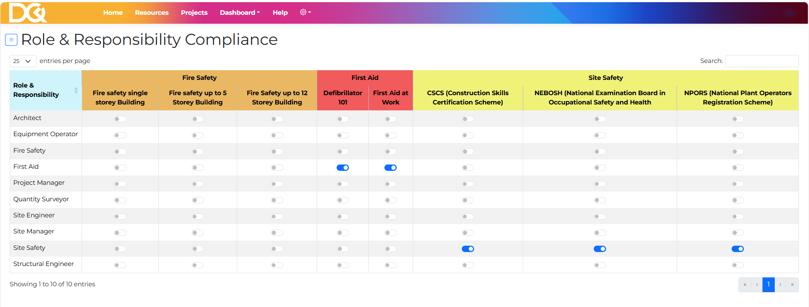809x307 pixels.
Task: Select page 1 in pagination
Action: pyautogui.click(x=768, y=285)
